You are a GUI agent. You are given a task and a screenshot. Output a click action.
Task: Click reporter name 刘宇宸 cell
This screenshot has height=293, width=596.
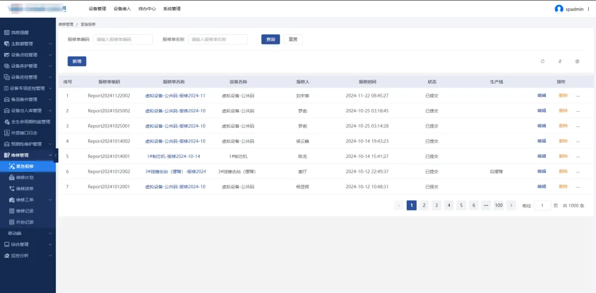(302, 96)
